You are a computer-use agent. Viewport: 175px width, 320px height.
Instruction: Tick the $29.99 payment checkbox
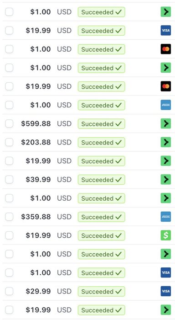(9, 291)
